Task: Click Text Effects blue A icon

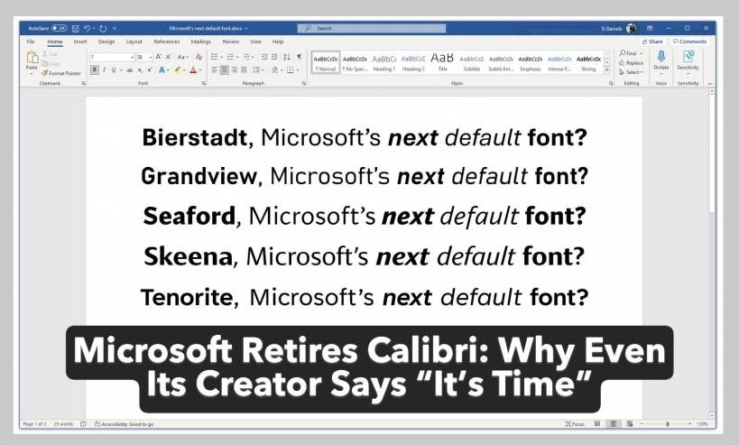Action: 162,70
